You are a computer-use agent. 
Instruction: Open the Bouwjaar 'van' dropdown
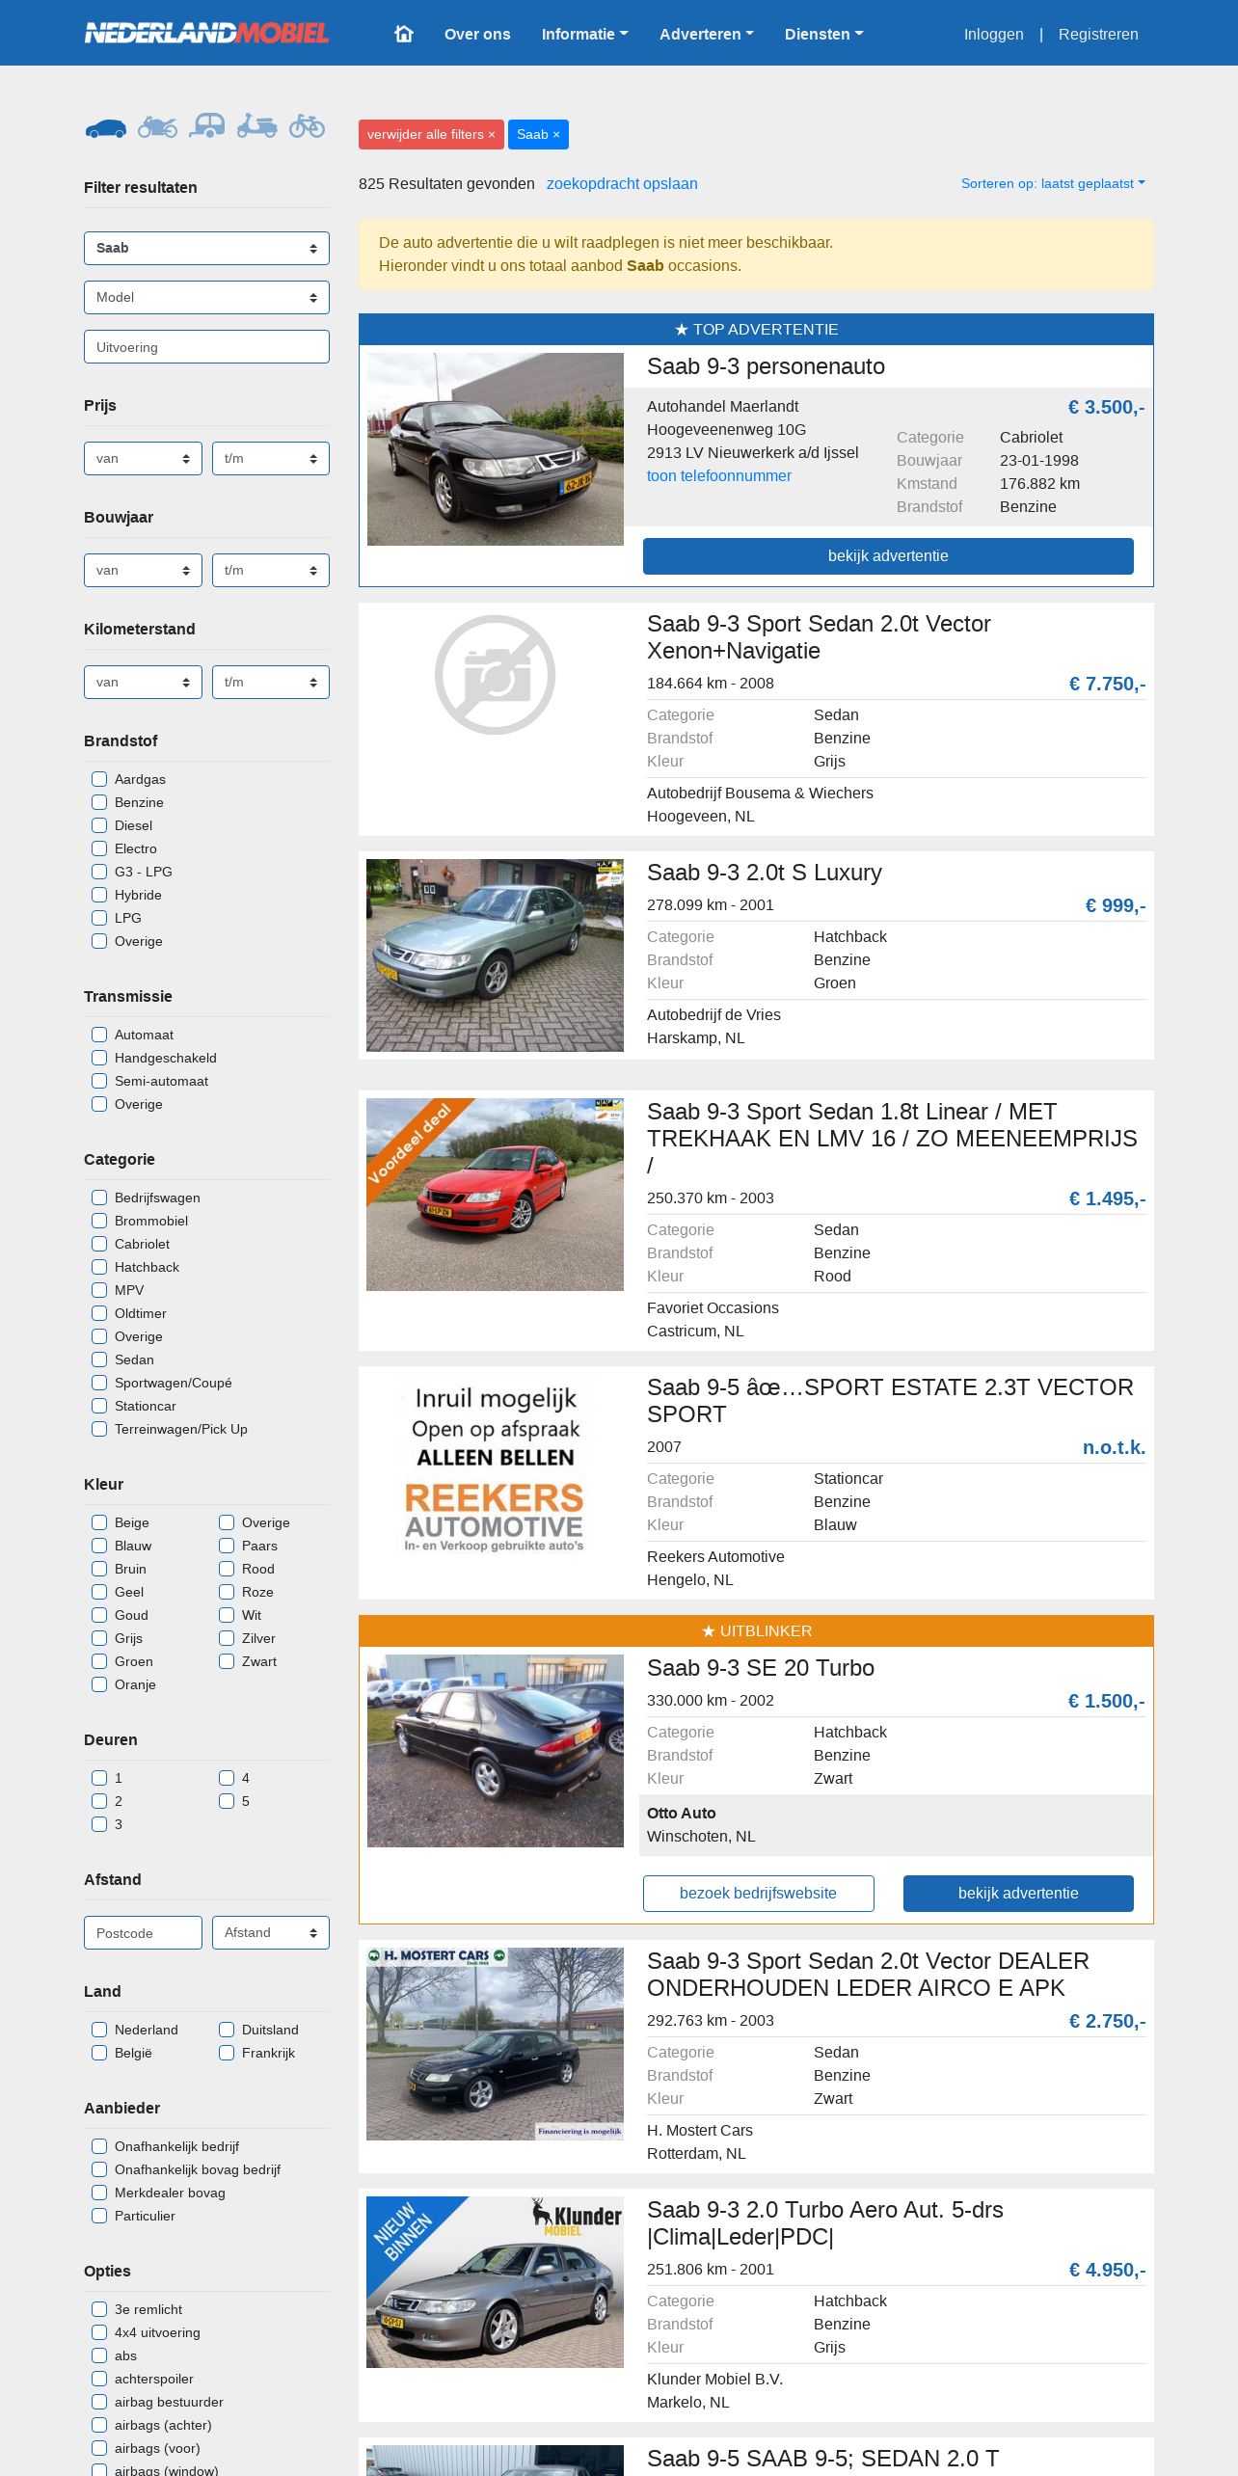point(143,571)
